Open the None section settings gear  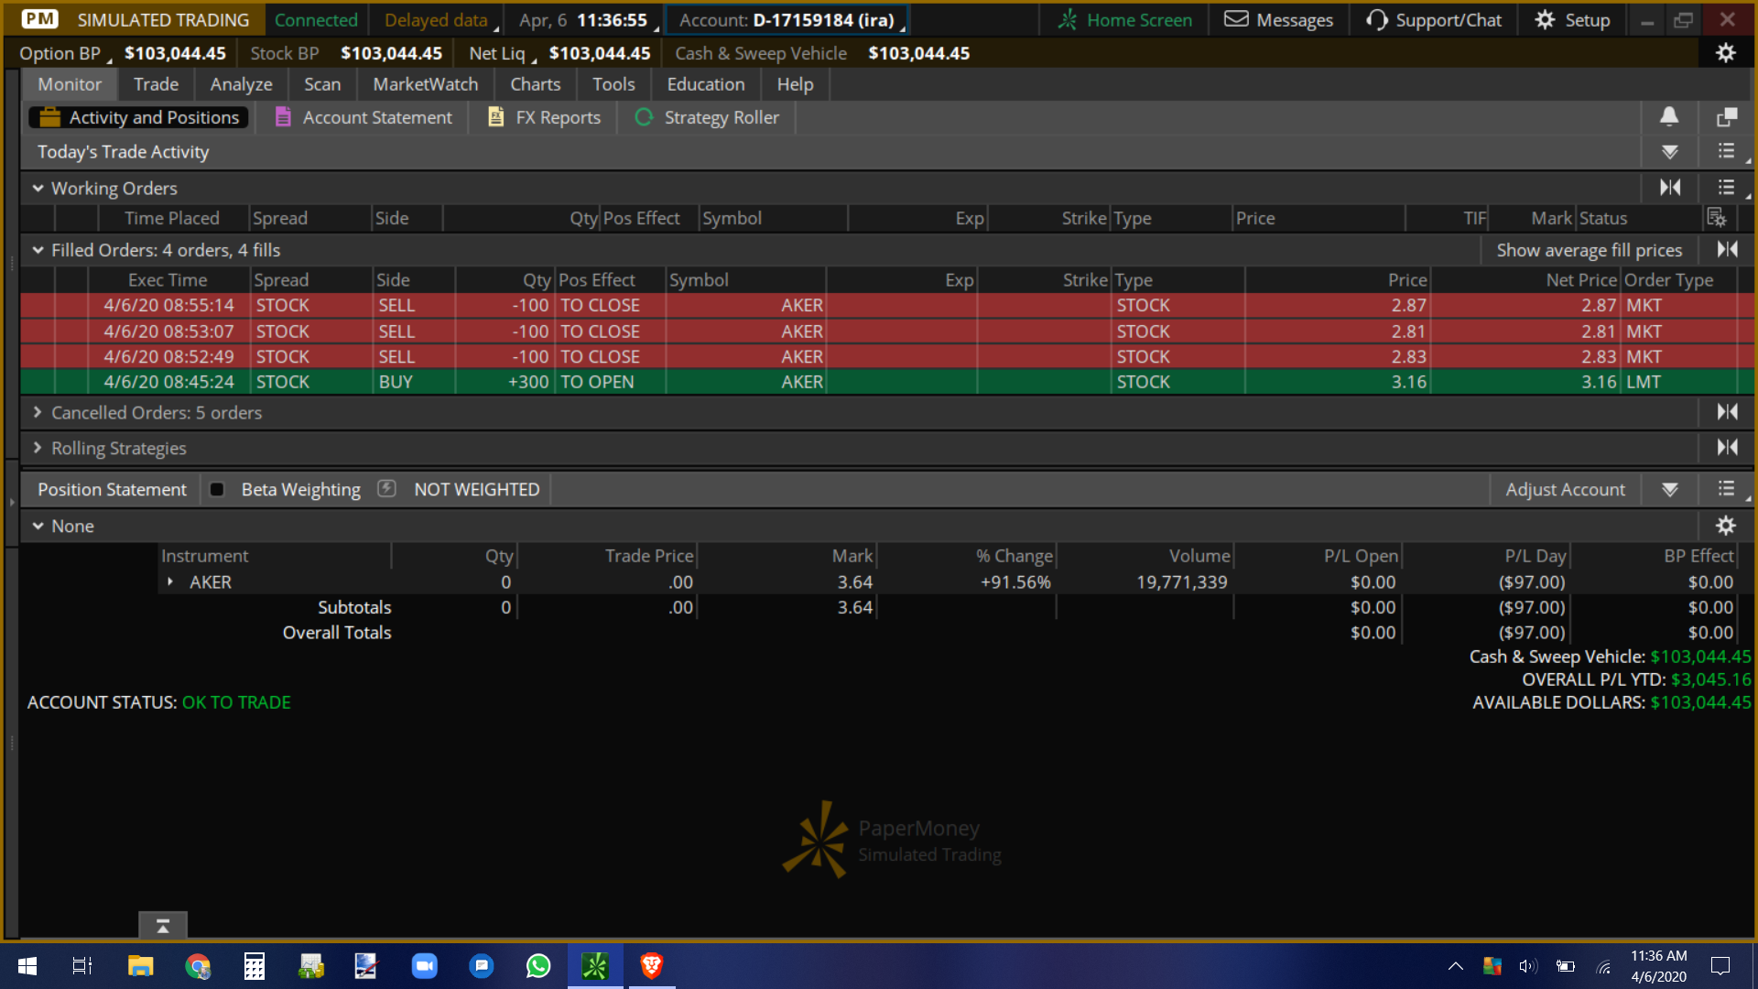coord(1727,526)
